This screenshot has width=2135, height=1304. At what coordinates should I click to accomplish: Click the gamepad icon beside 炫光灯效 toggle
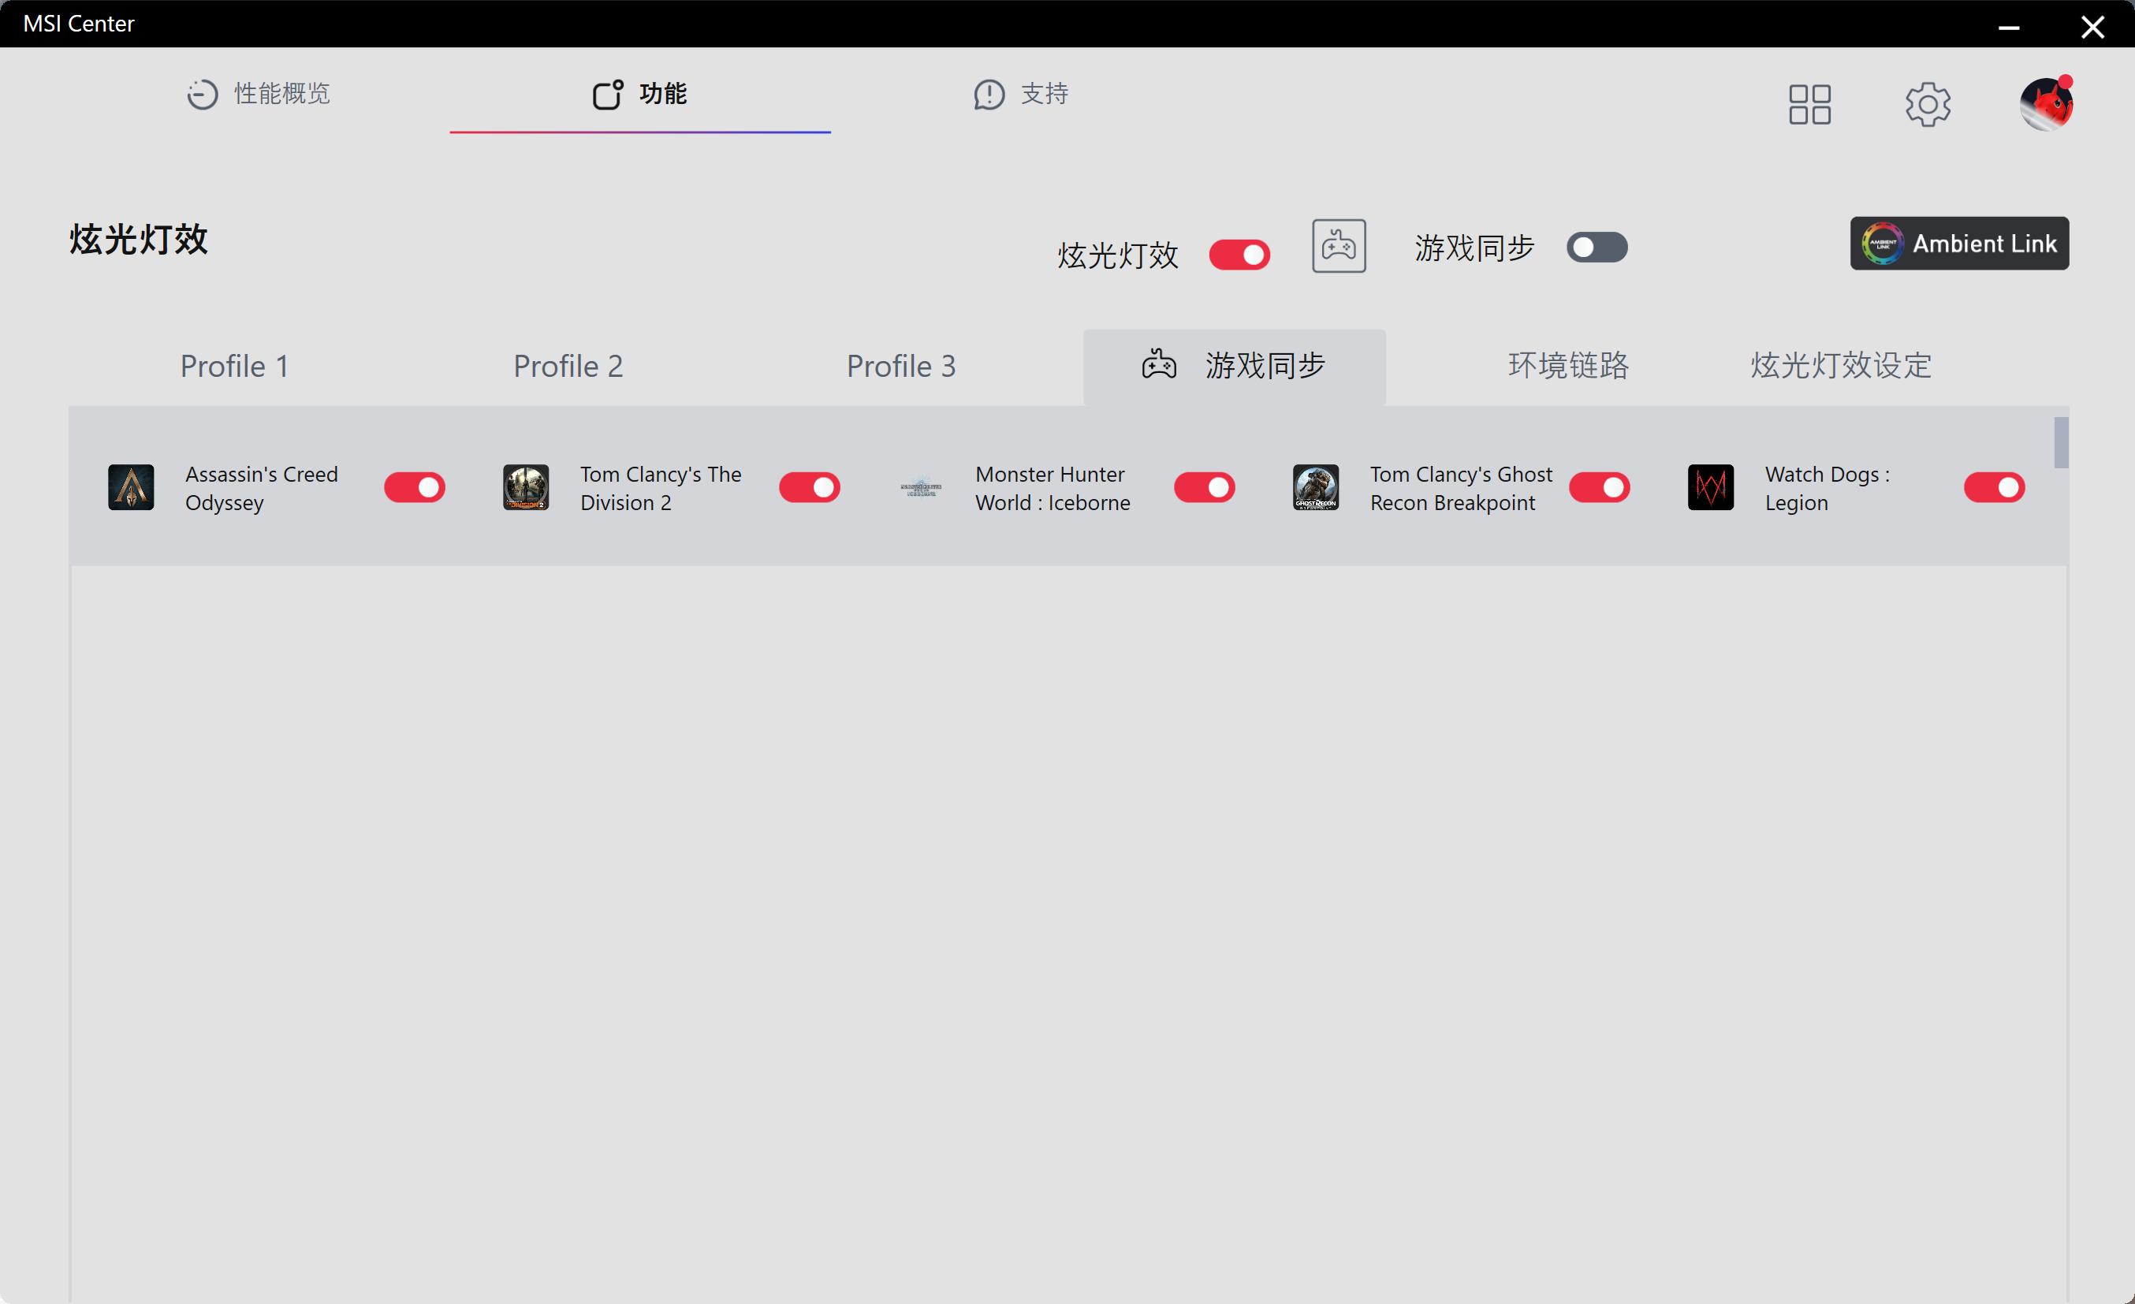tap(1338, 246)
